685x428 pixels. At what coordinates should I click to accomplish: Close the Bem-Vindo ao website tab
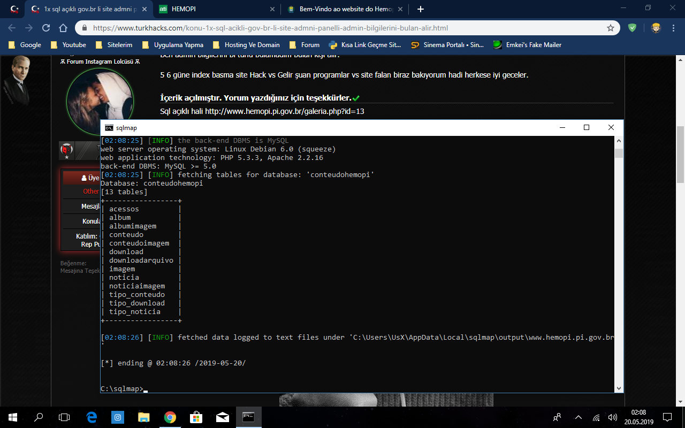(x=400, y=9)
